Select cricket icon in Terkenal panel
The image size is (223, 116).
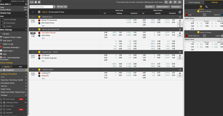tap(206, 6)
